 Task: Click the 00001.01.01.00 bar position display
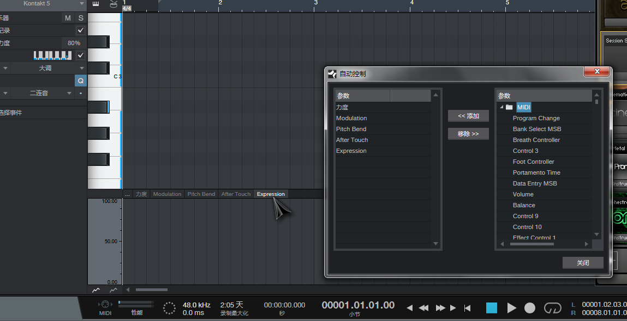click(x=358, y=305)
